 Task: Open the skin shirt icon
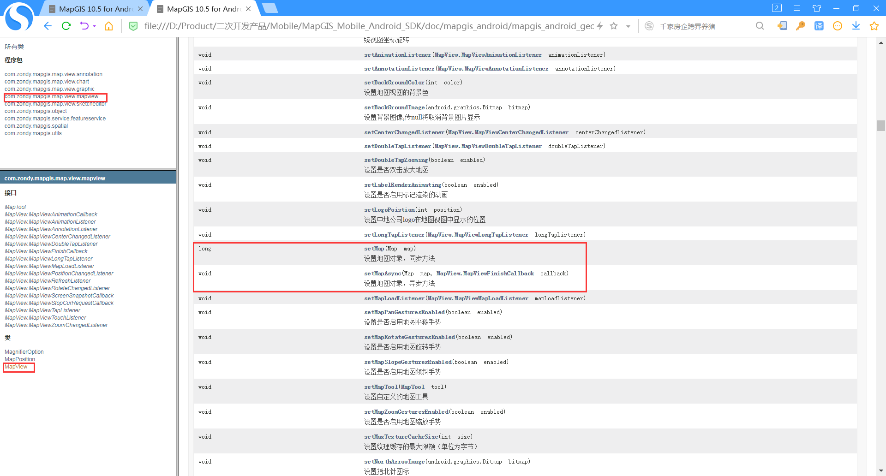tap(817, 8)
